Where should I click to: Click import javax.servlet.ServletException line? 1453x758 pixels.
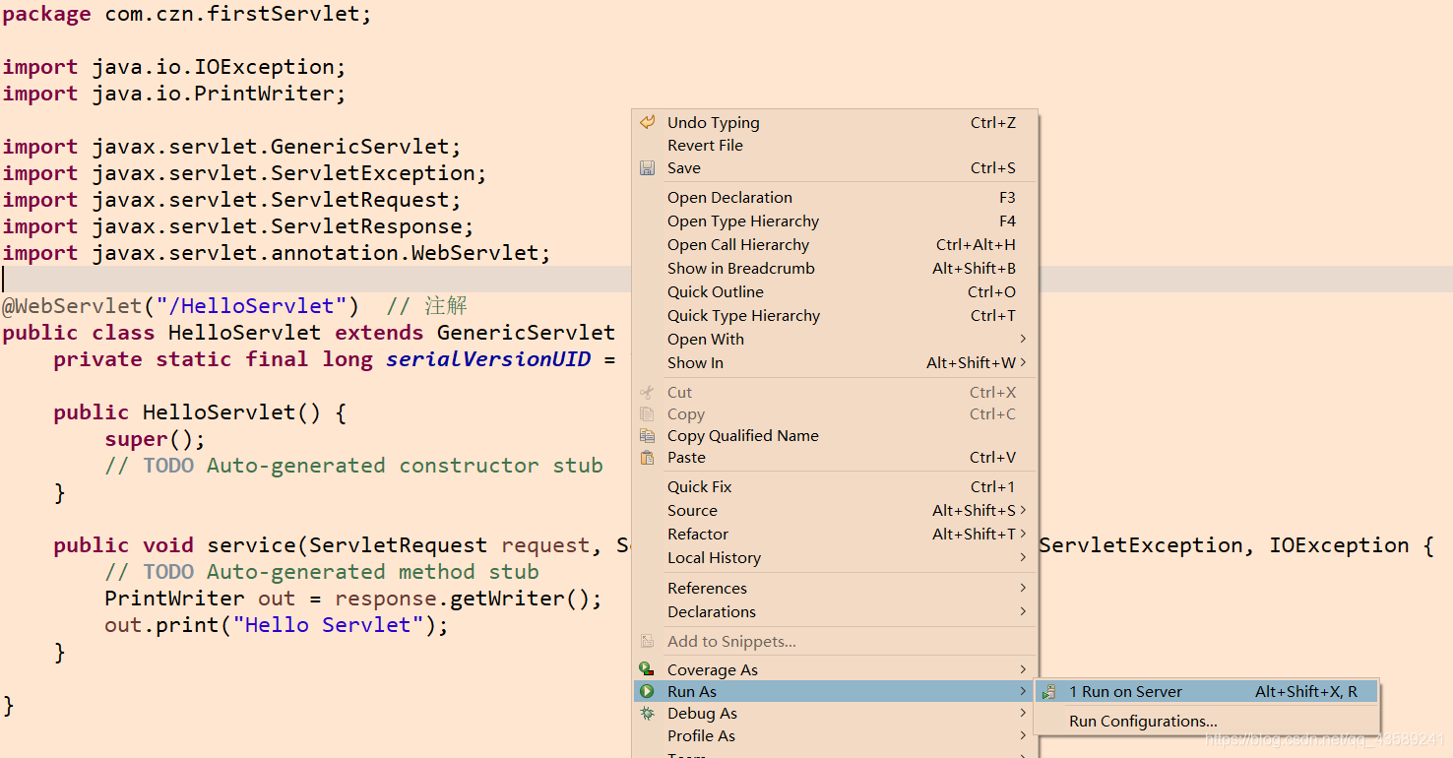tap(244, 174)
